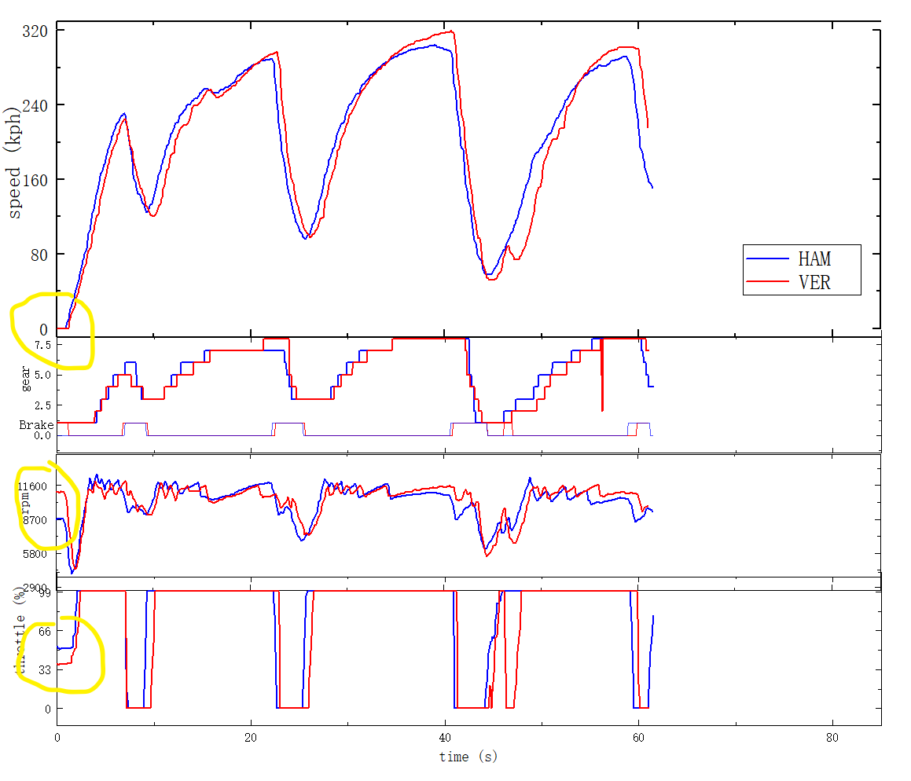Click the 60 tick on the time axis

[638, 738]
